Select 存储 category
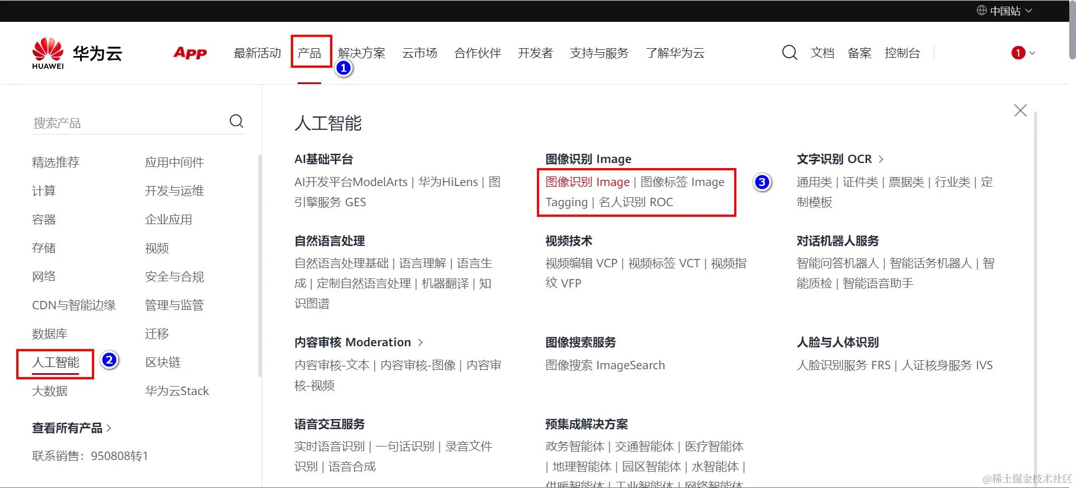 pos(44,248)
